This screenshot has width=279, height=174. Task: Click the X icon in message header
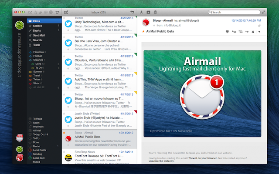(x=253, y=32)
